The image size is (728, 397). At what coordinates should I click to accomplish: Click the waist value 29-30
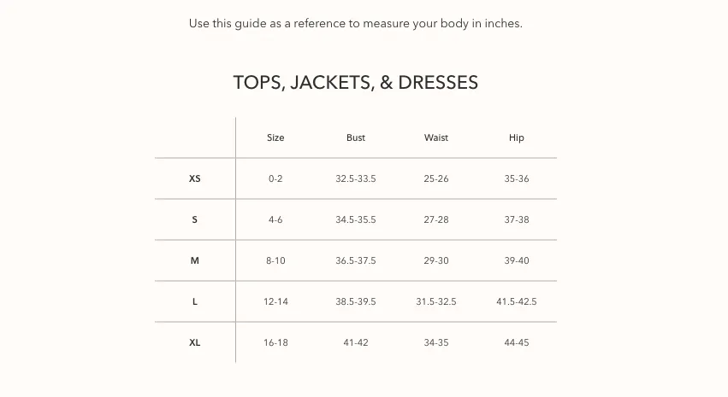click(436, 260)
